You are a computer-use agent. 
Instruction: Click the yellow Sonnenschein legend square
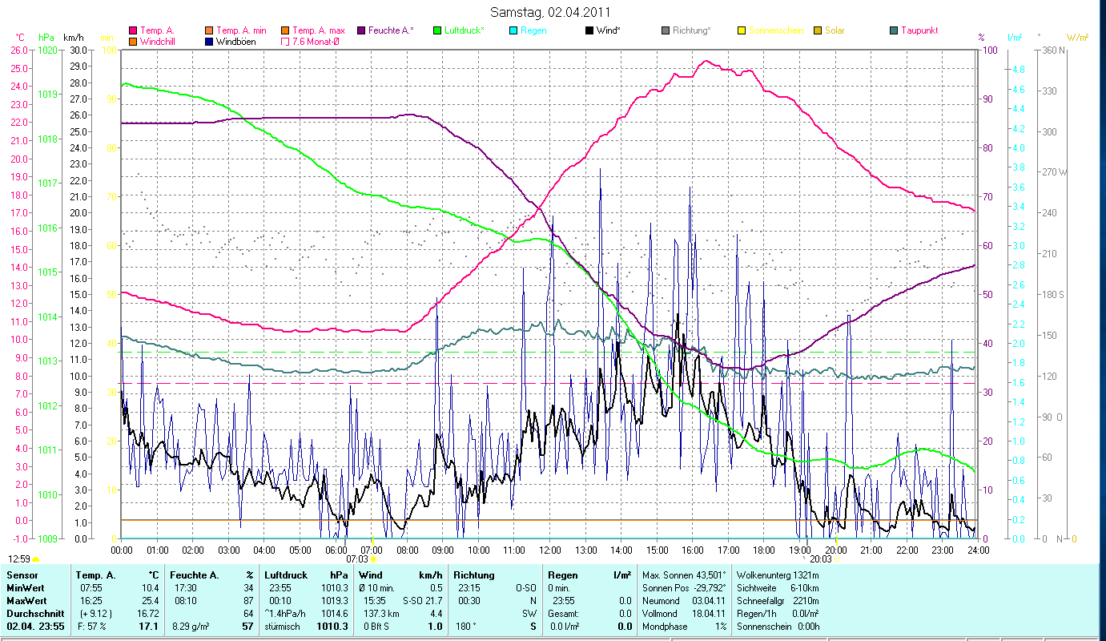click(742, 30)
